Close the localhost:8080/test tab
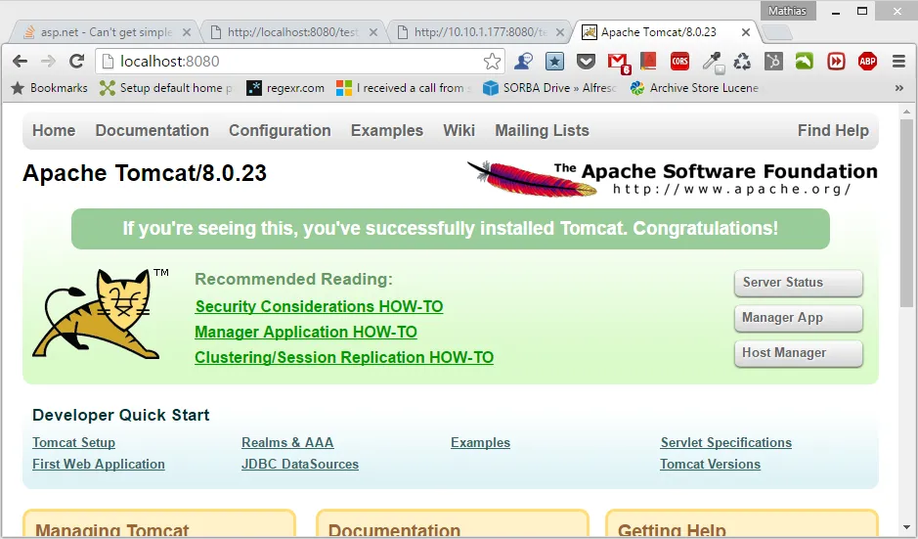 coord(372,32)
